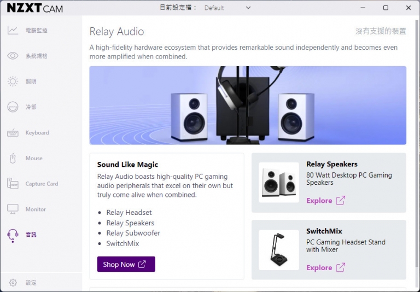This screenshot has height=292, width=420.
Task: Select the Keyboard icon in the sidebar
Action: [x=13, y=133]
